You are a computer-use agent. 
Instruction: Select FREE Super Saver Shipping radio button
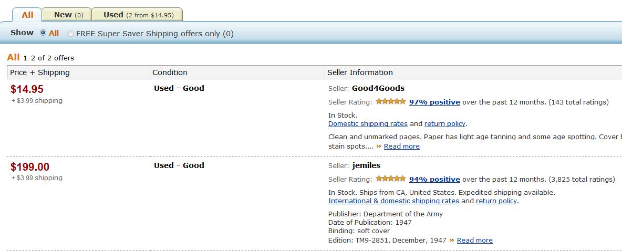click(70, 34)
